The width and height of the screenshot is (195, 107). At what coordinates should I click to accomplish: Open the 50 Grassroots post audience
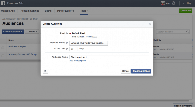(x=17, y=46)
